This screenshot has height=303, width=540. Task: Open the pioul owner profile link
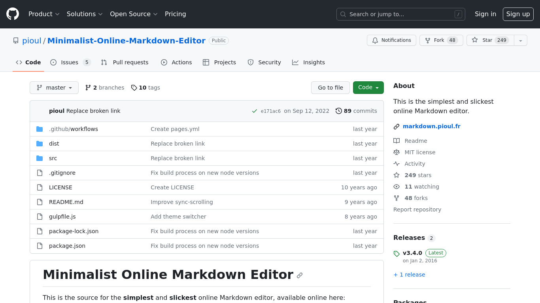(32, 41)
